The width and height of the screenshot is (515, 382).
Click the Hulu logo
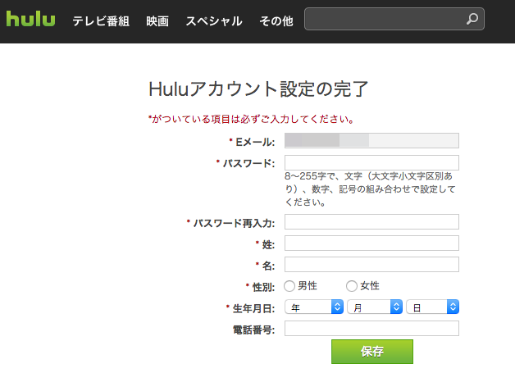point(30,19)
